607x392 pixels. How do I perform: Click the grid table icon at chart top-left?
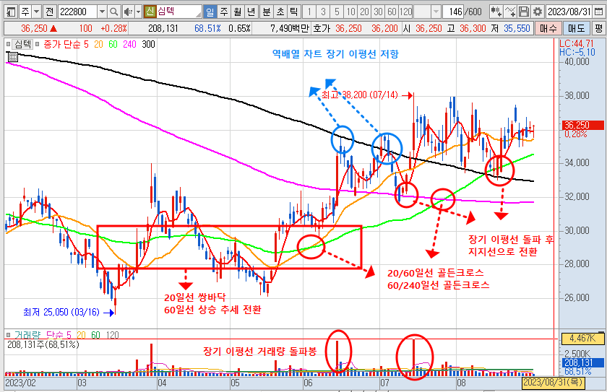[12, 57]
